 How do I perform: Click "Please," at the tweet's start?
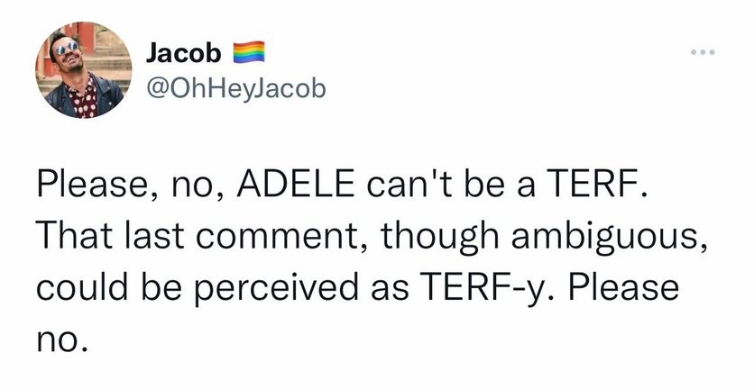coord(87,190)
